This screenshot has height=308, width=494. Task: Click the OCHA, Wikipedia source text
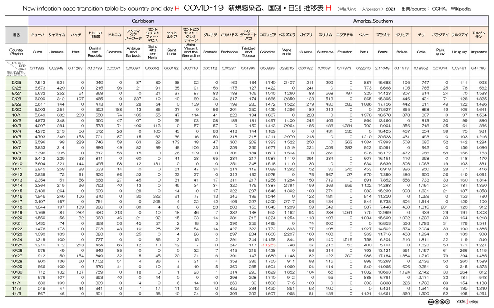pyautogui.click(x=451, y=9)
